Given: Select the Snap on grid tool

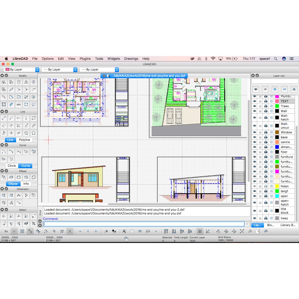Looking at the screenshot, I should click(x=22, y=231).
